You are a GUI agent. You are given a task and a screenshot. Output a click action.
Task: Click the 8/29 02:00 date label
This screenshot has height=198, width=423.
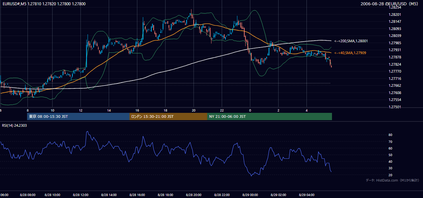278,195
